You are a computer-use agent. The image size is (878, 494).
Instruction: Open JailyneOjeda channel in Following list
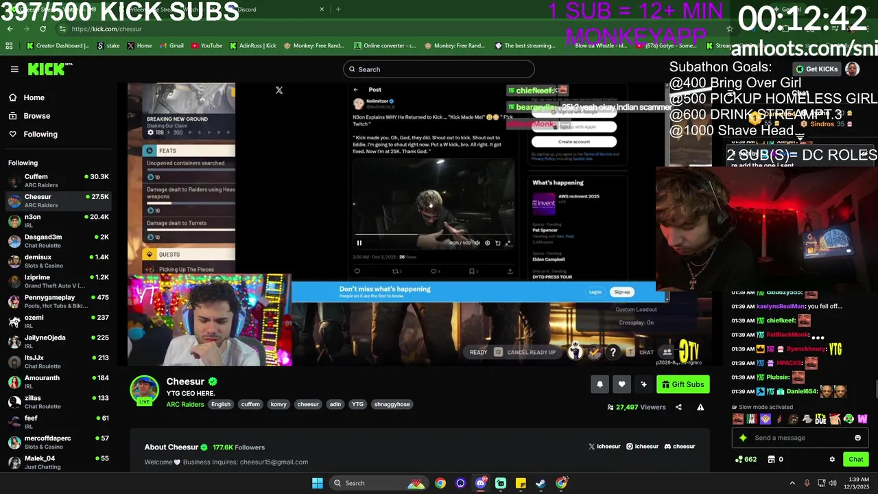[x=58, y=342]
